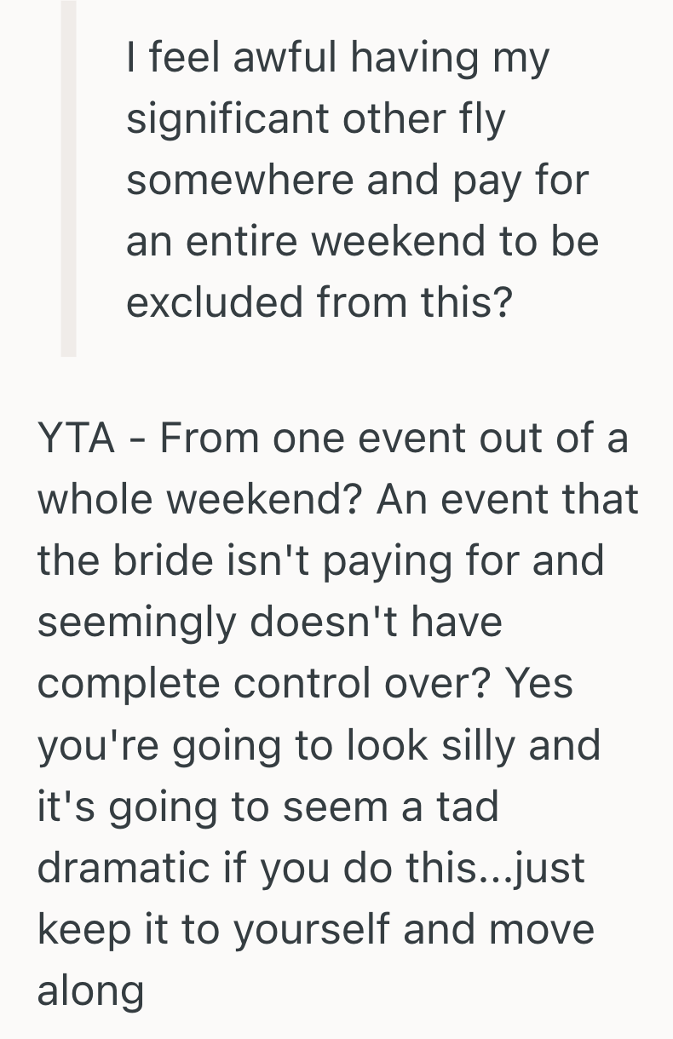Click the quoted text 'excluded from this?'
Screen dimensions: 673x1039
click(x=320, y=303)
